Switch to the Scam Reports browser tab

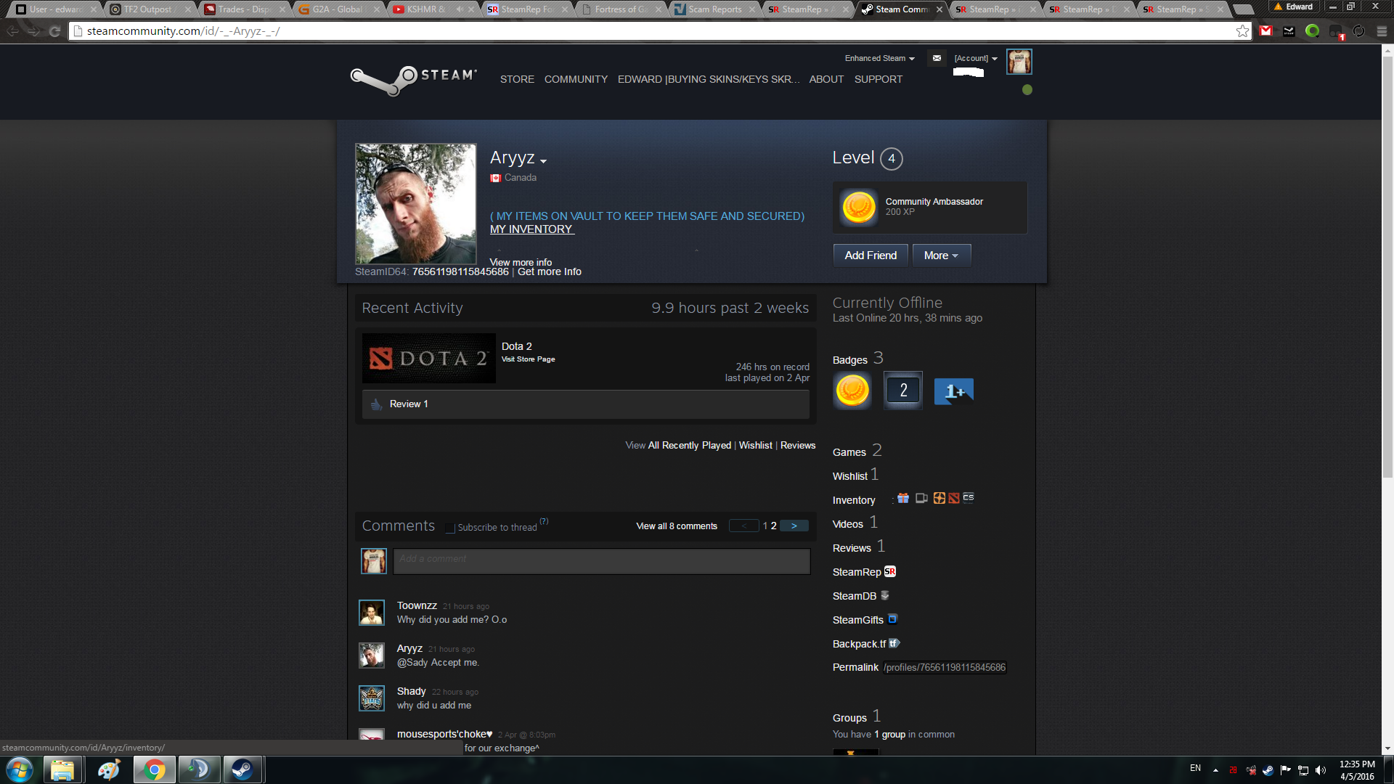click(x=714, y=9)
